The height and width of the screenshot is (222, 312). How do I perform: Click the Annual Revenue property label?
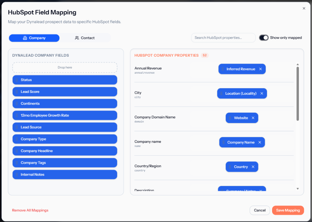tap(148, 68)
